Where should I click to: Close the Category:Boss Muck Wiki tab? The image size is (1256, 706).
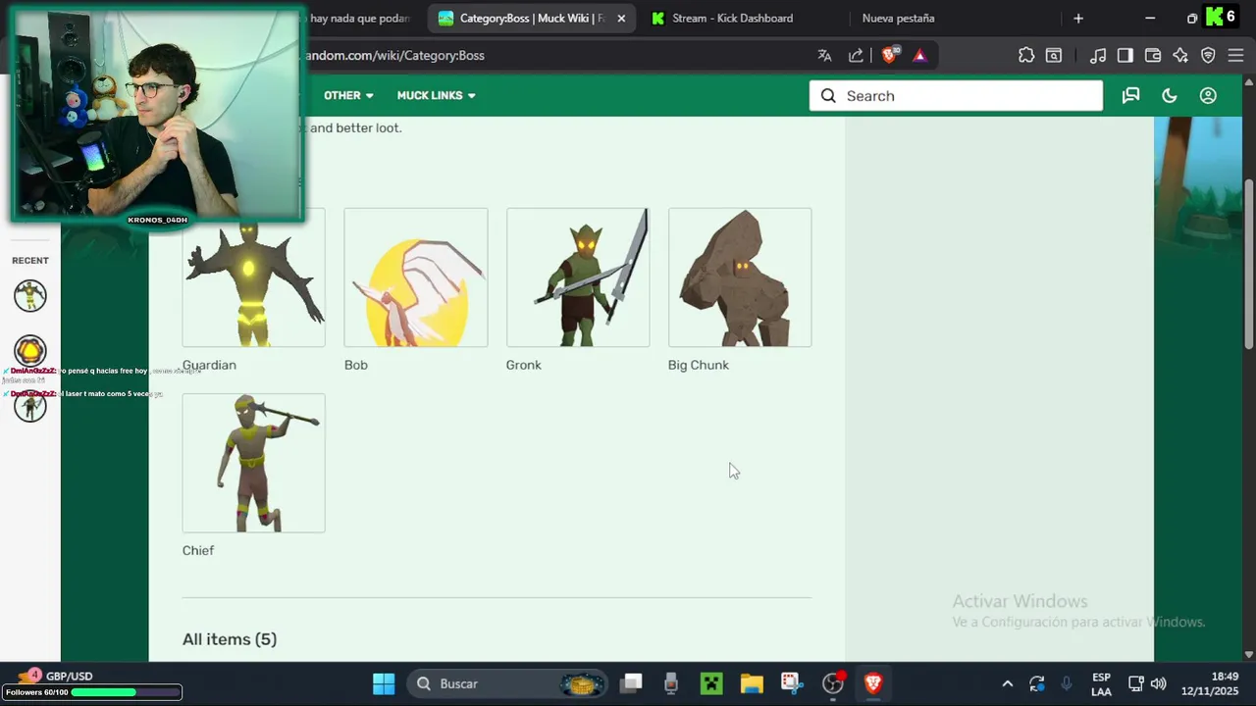click(x=621, y=18)
